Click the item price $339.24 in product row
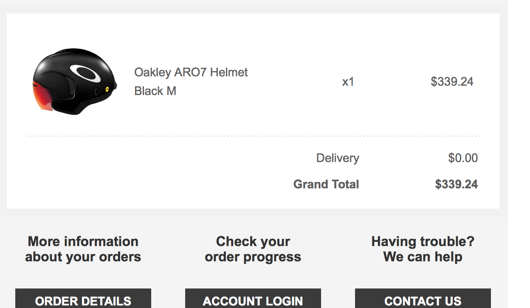The image size is (530, 308). [452, 81]
